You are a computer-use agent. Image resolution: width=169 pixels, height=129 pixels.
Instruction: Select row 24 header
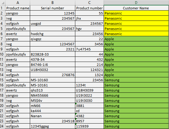click(x=3, y=126)
